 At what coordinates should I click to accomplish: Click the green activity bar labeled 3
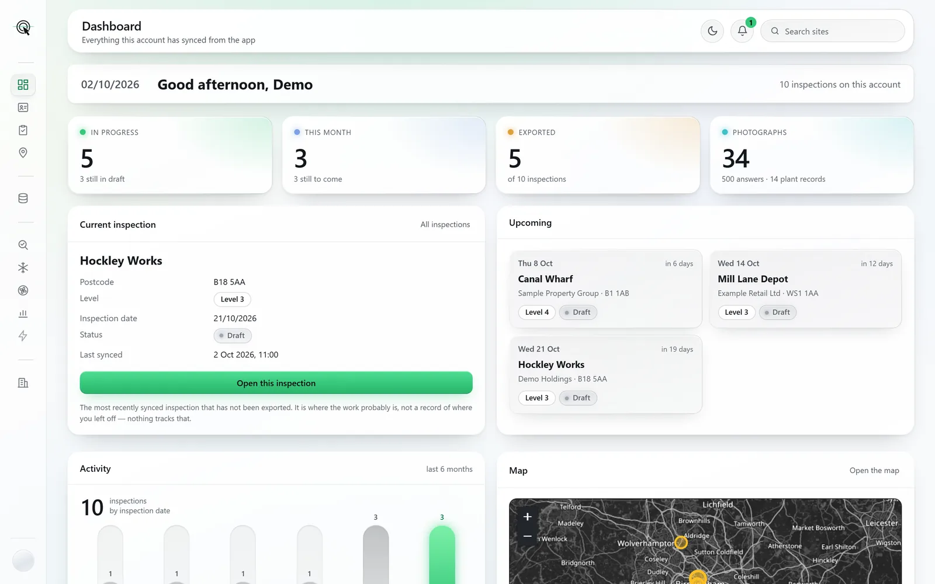coord(442,555)
